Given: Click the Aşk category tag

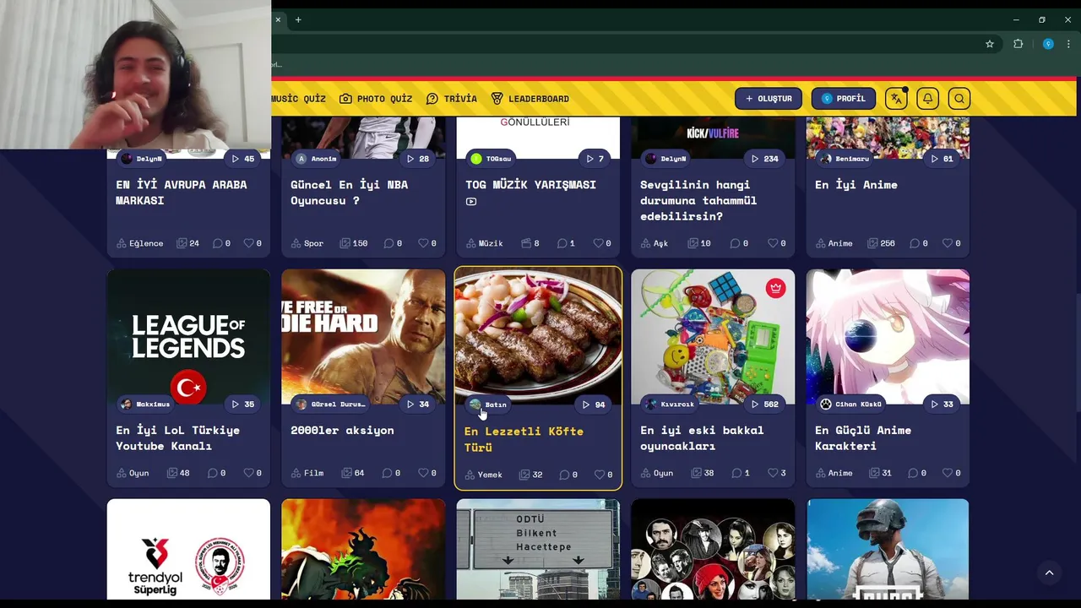Looking at the screenshot, I should pos(654,243).
